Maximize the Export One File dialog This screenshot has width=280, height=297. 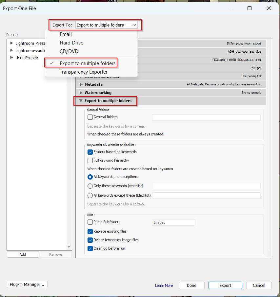250,8
